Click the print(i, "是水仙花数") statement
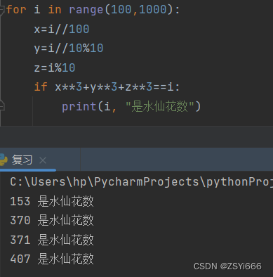This screenshot has width=273, height=277. click(131, 107)
